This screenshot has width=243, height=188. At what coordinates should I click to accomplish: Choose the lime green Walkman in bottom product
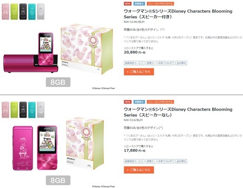(14, 110)
